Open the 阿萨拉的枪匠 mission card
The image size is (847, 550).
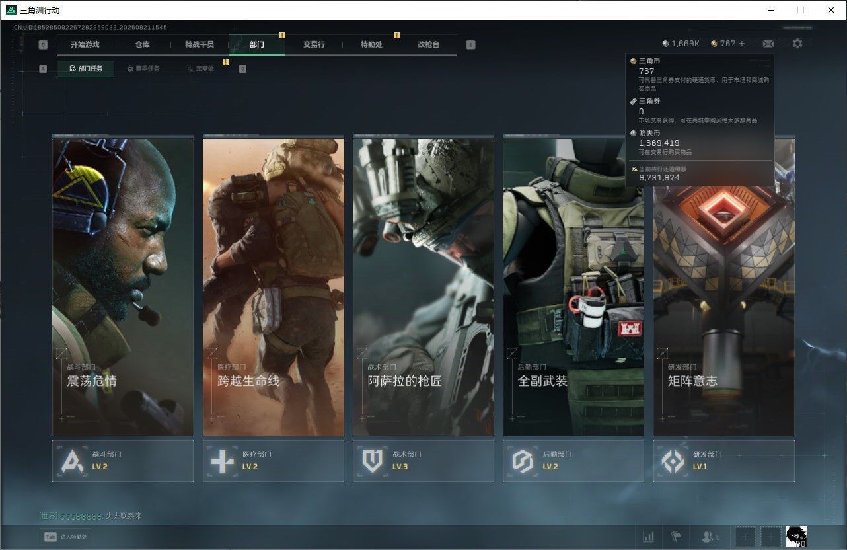click(423, 286)
